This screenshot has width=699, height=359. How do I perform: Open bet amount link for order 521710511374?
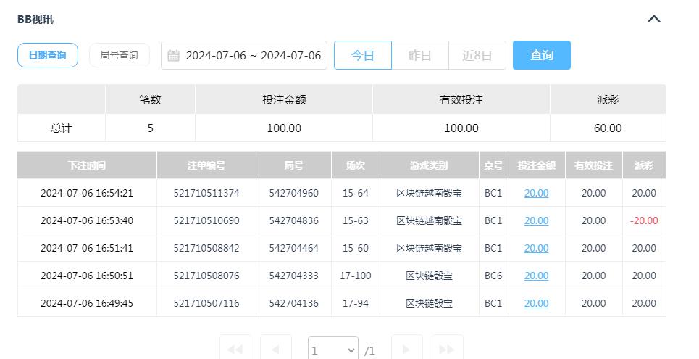coord(536,193)
